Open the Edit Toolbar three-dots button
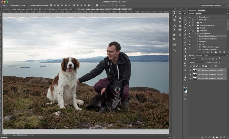 pos(185,84)
